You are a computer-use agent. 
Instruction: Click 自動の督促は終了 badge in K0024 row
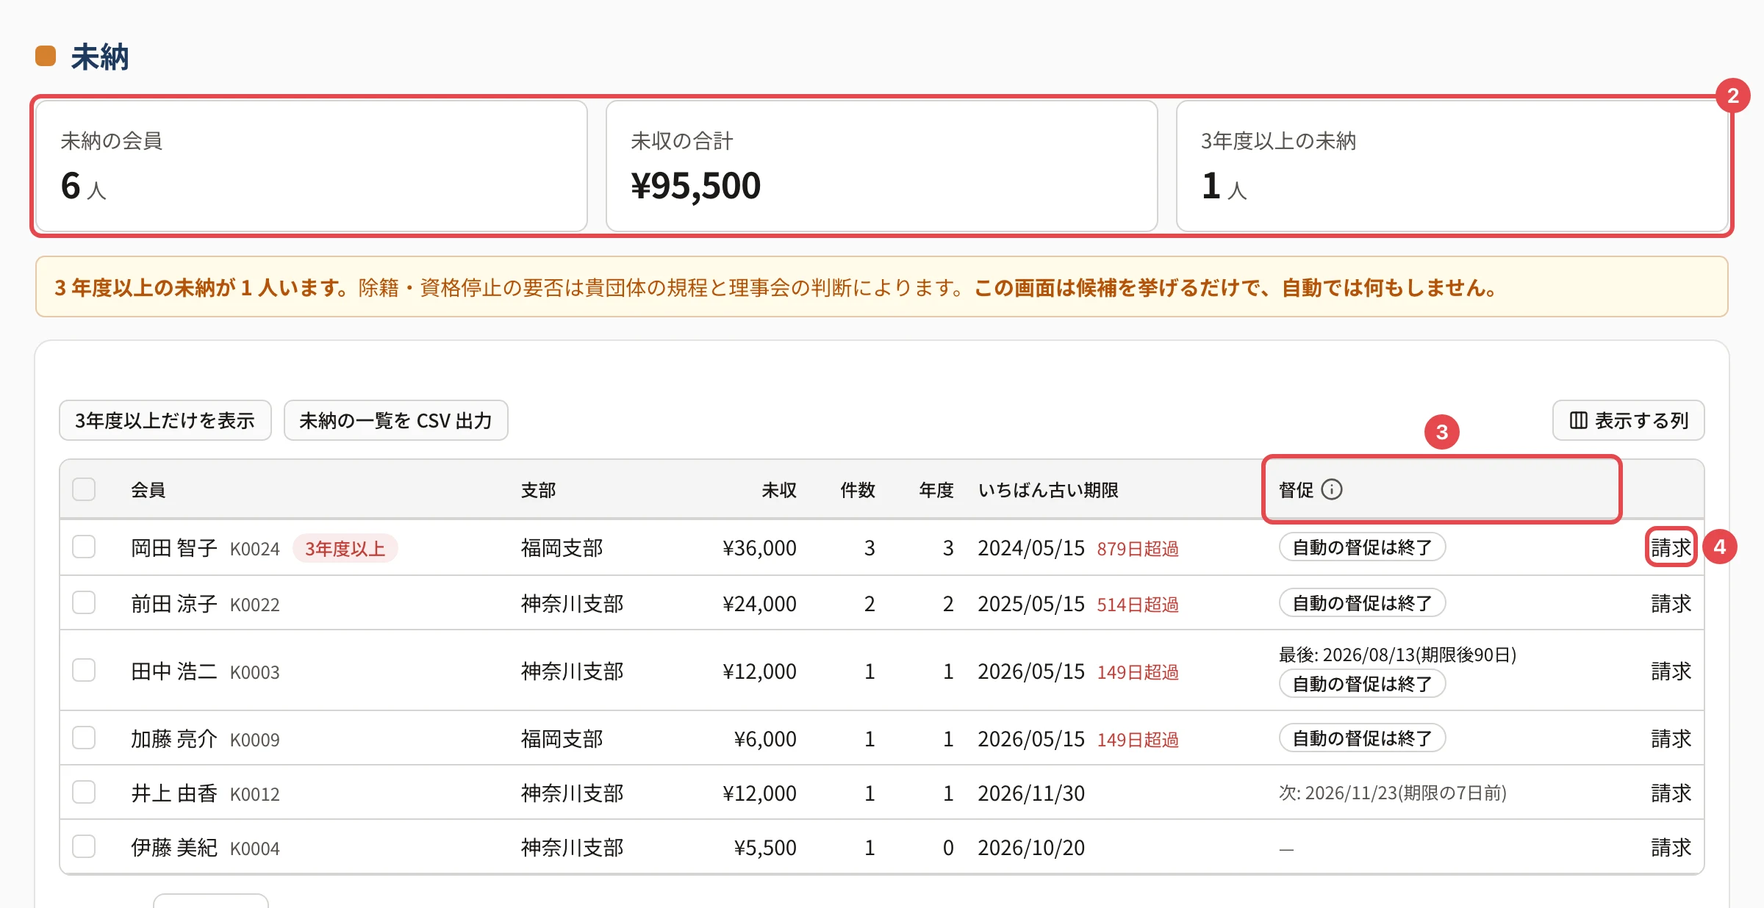[1362, 547]
